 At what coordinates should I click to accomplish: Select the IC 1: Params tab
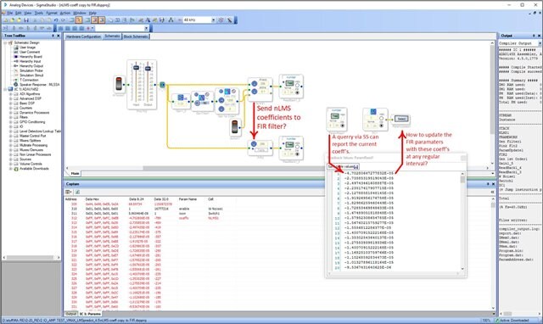[90, 314]
